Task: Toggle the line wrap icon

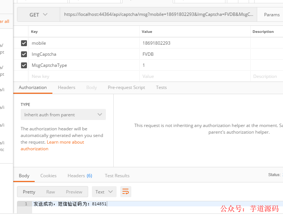Action: [x=125, y=192]
